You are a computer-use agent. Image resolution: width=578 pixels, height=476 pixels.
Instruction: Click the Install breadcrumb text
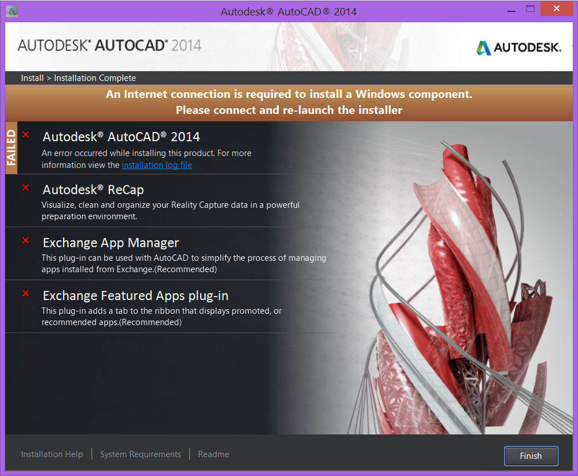coord(32,78)
